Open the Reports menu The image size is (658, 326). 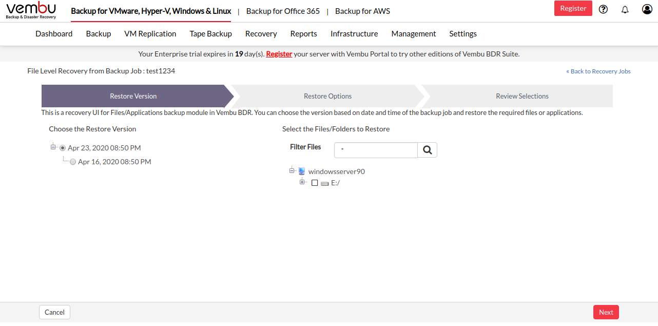[x=304, y=34]
